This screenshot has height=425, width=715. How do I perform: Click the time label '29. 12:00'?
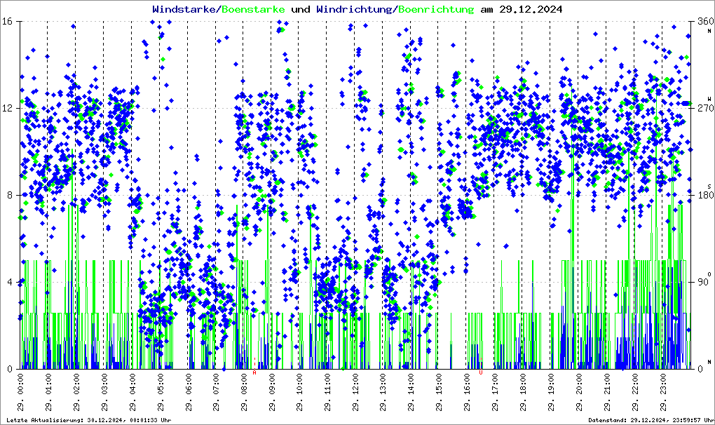[x=355, y=392]
